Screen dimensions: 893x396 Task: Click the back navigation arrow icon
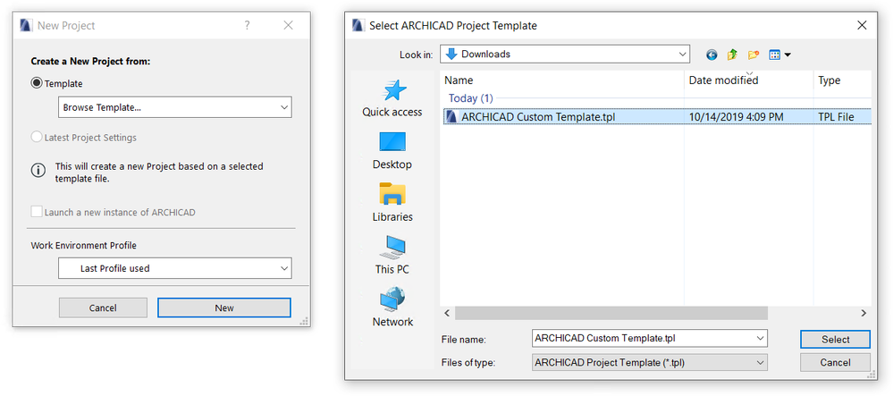(x=712, y=55)
